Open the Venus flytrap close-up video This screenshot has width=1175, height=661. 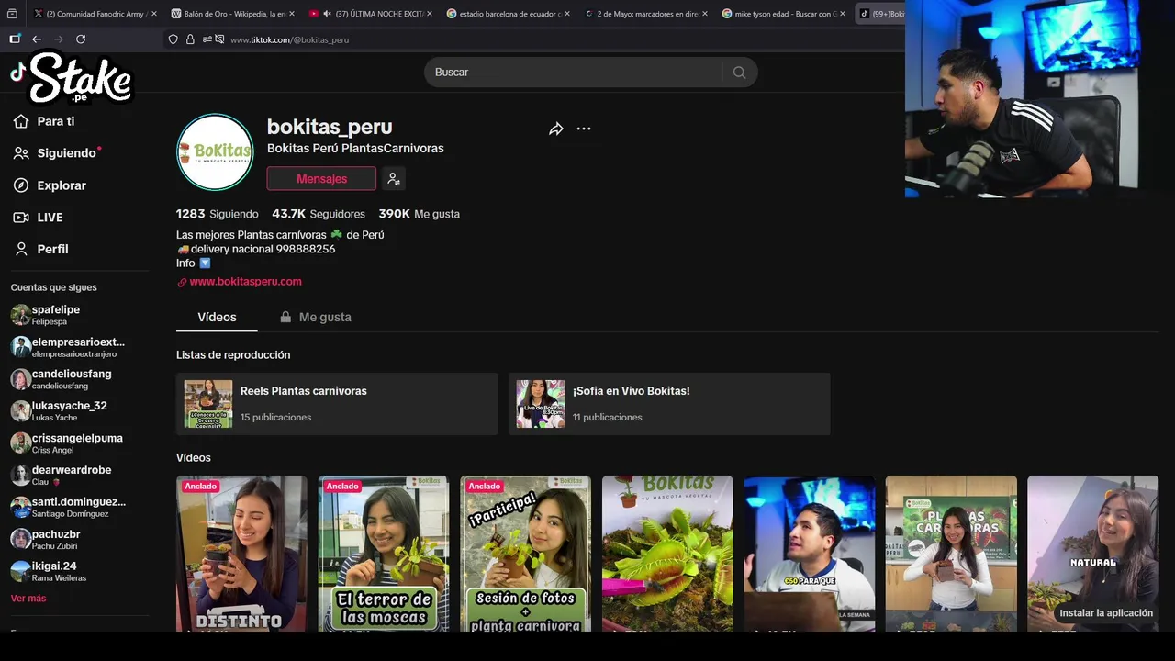(667, 553)
